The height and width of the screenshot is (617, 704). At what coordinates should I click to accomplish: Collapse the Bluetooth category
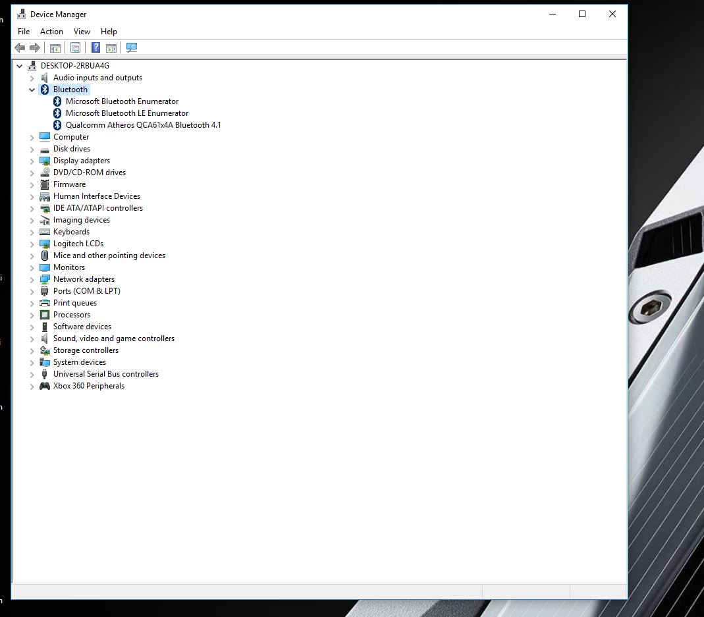pyautogui.click(x=32, y=90)
